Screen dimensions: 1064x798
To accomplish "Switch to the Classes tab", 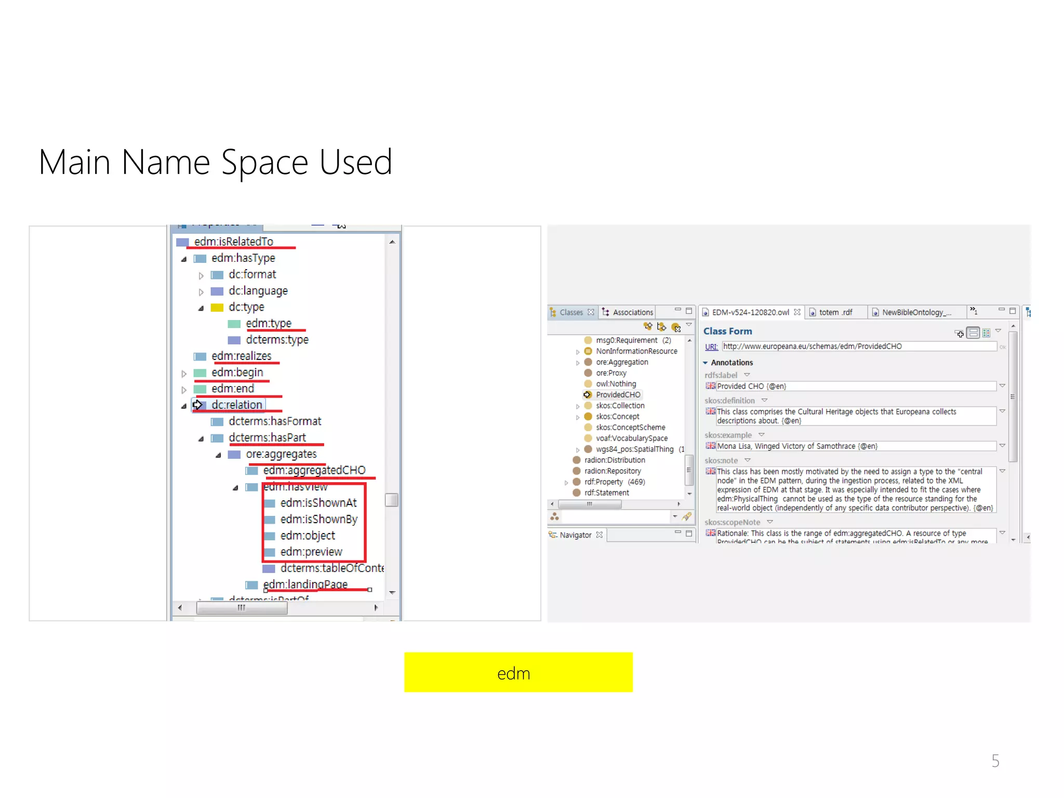I will pyautogui.click(x=571, y=312).
